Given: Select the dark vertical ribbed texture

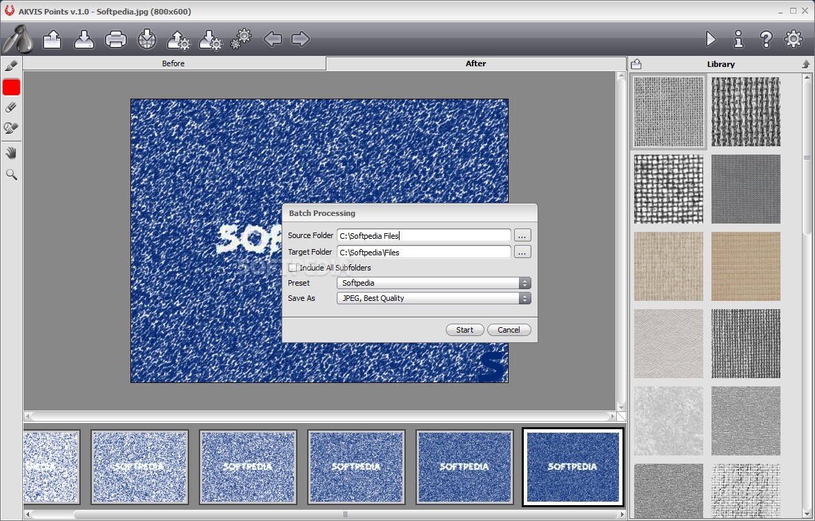Looking at the screenshot, I should 745,344.
